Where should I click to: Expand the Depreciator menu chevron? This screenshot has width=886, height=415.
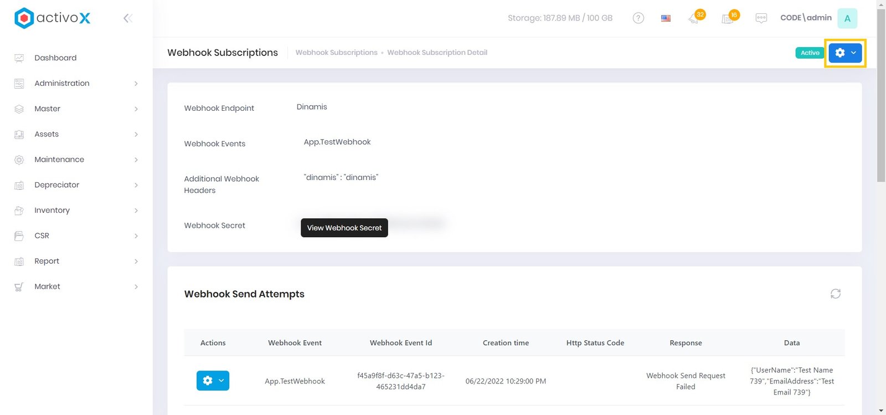point(136,185)
